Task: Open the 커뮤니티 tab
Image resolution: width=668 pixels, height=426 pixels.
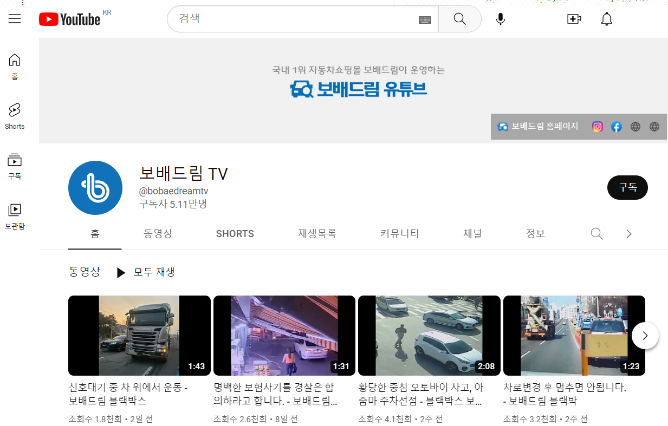Action: (399, 233)
